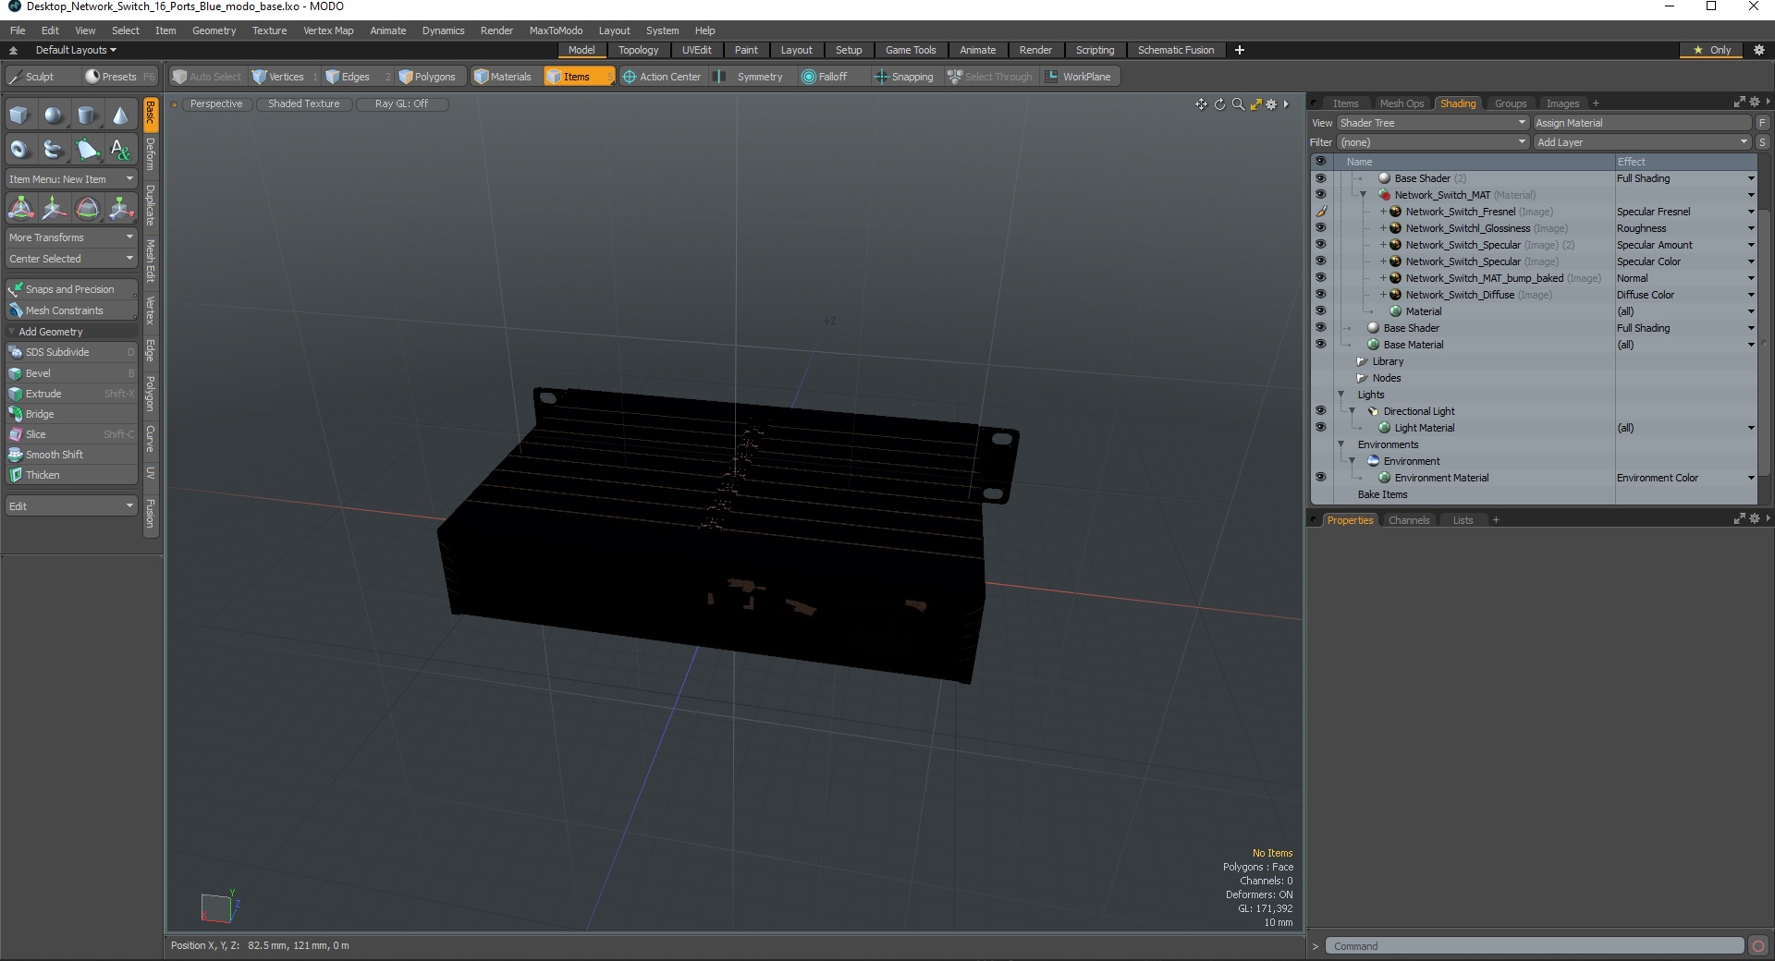Click the Assign Material button
The image size is (1775, 961).
coord(1642,123)
